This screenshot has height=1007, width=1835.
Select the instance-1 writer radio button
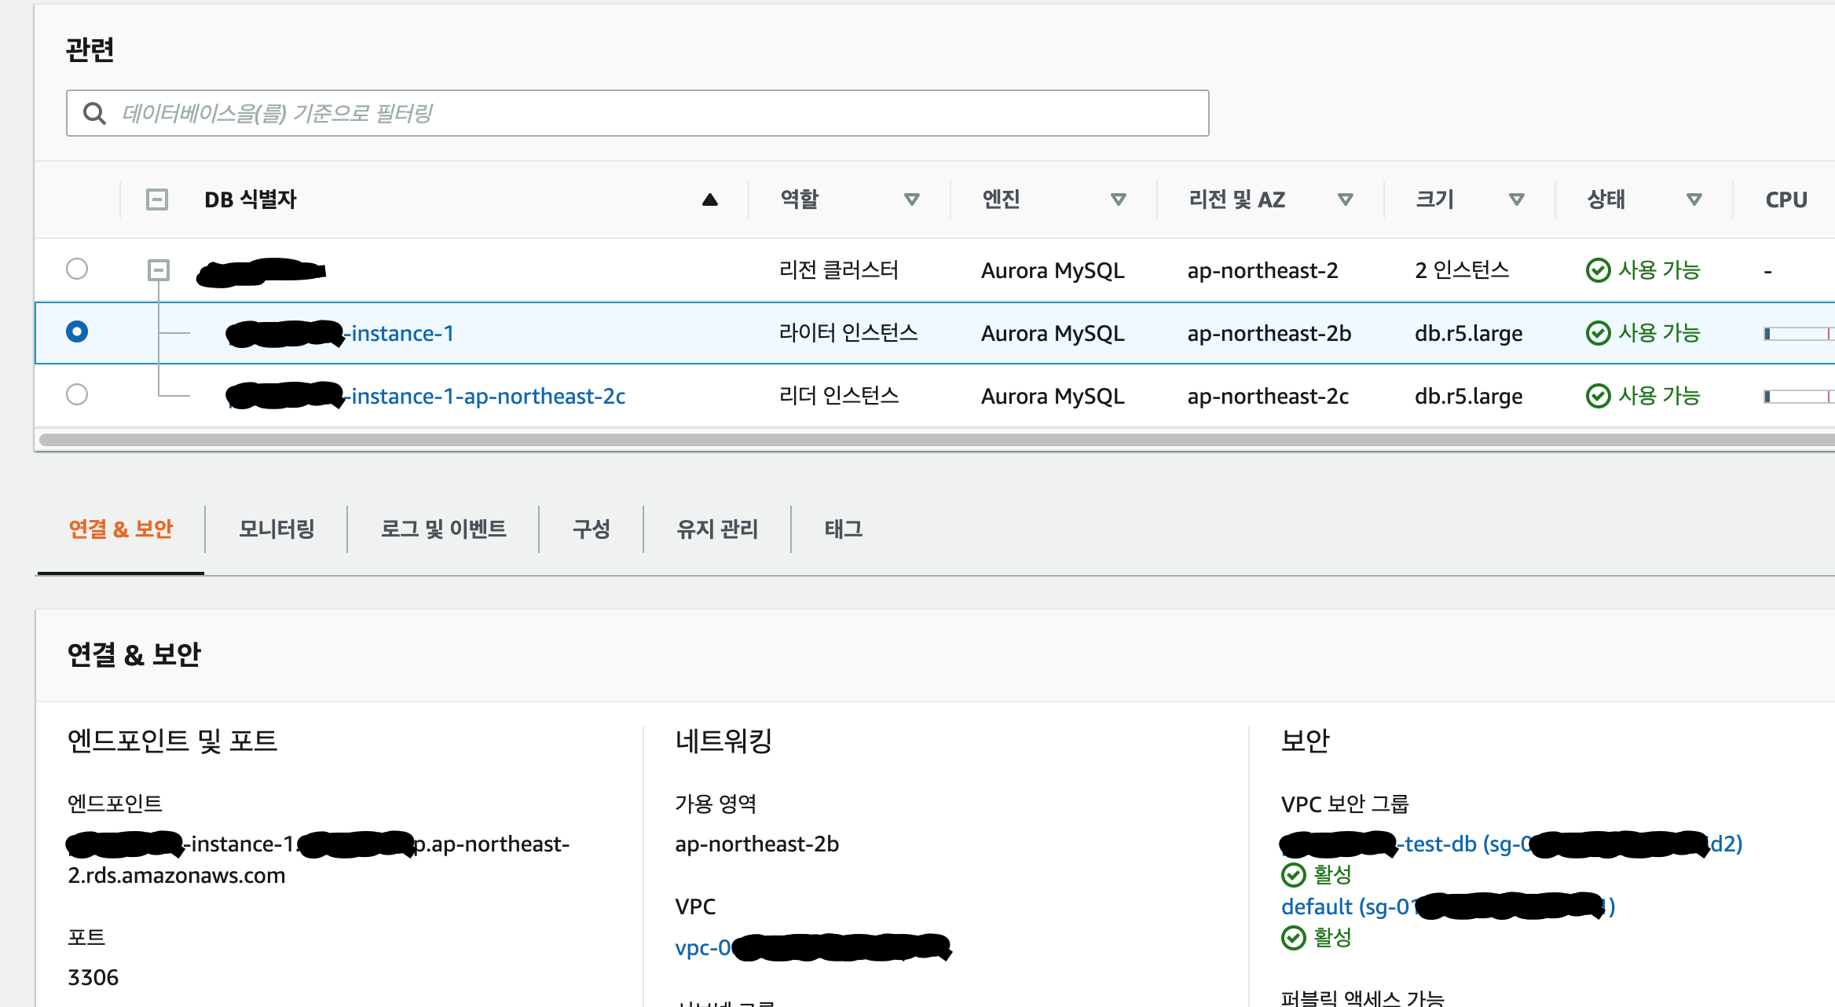(x=77, y=332)
